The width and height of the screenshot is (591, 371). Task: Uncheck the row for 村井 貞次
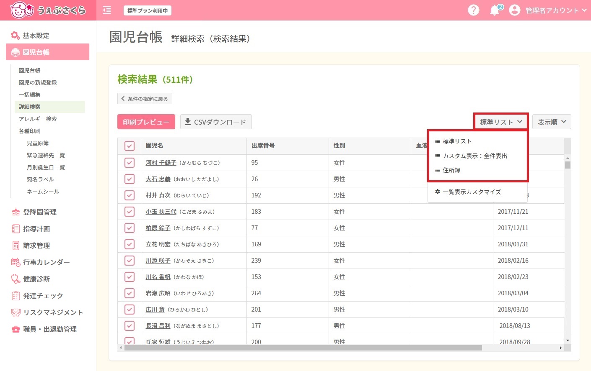tap(130, 195)
